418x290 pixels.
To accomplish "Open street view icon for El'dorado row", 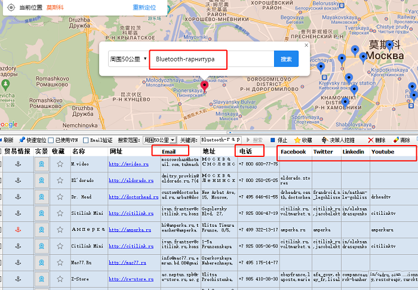I will click(x=41, y=180).
